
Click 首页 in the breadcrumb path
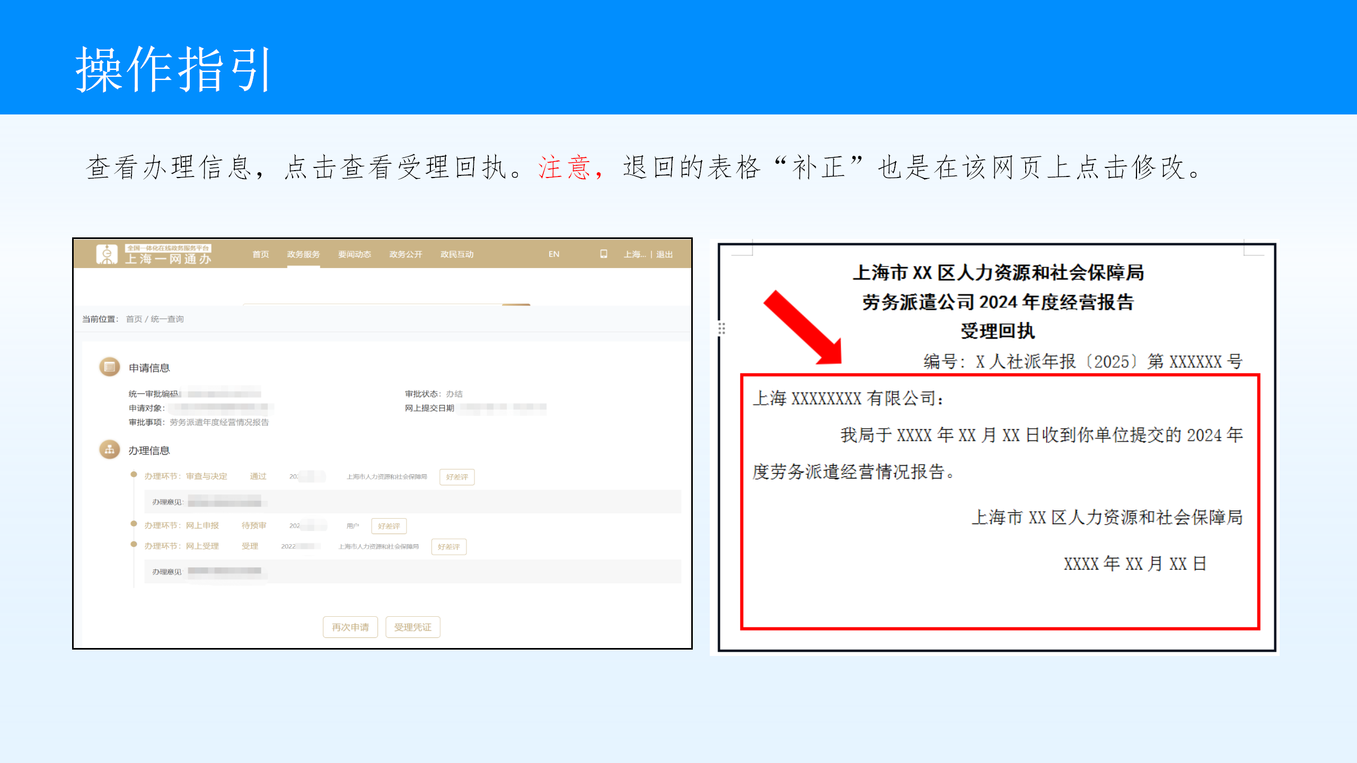click(x=134, y=319)
